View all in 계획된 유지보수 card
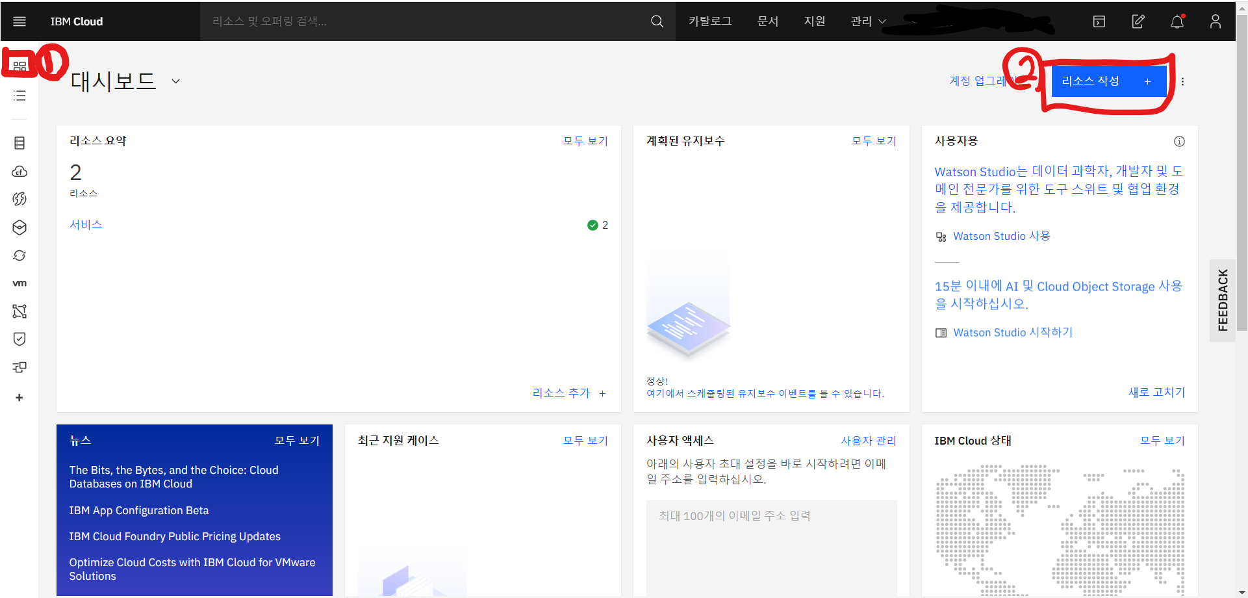 pyautogui.click(x=874, y=141)
